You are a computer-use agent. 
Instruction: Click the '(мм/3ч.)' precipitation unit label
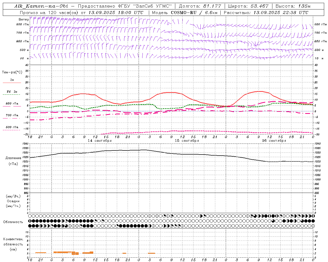[13, 196]
